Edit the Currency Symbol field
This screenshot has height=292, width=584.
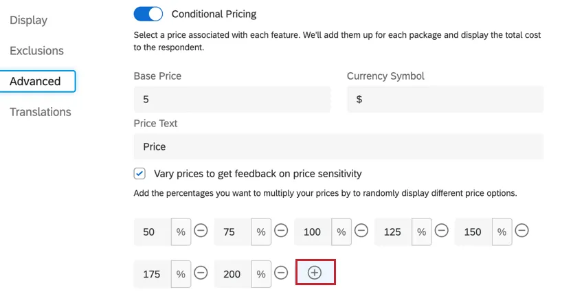(445, 100)
